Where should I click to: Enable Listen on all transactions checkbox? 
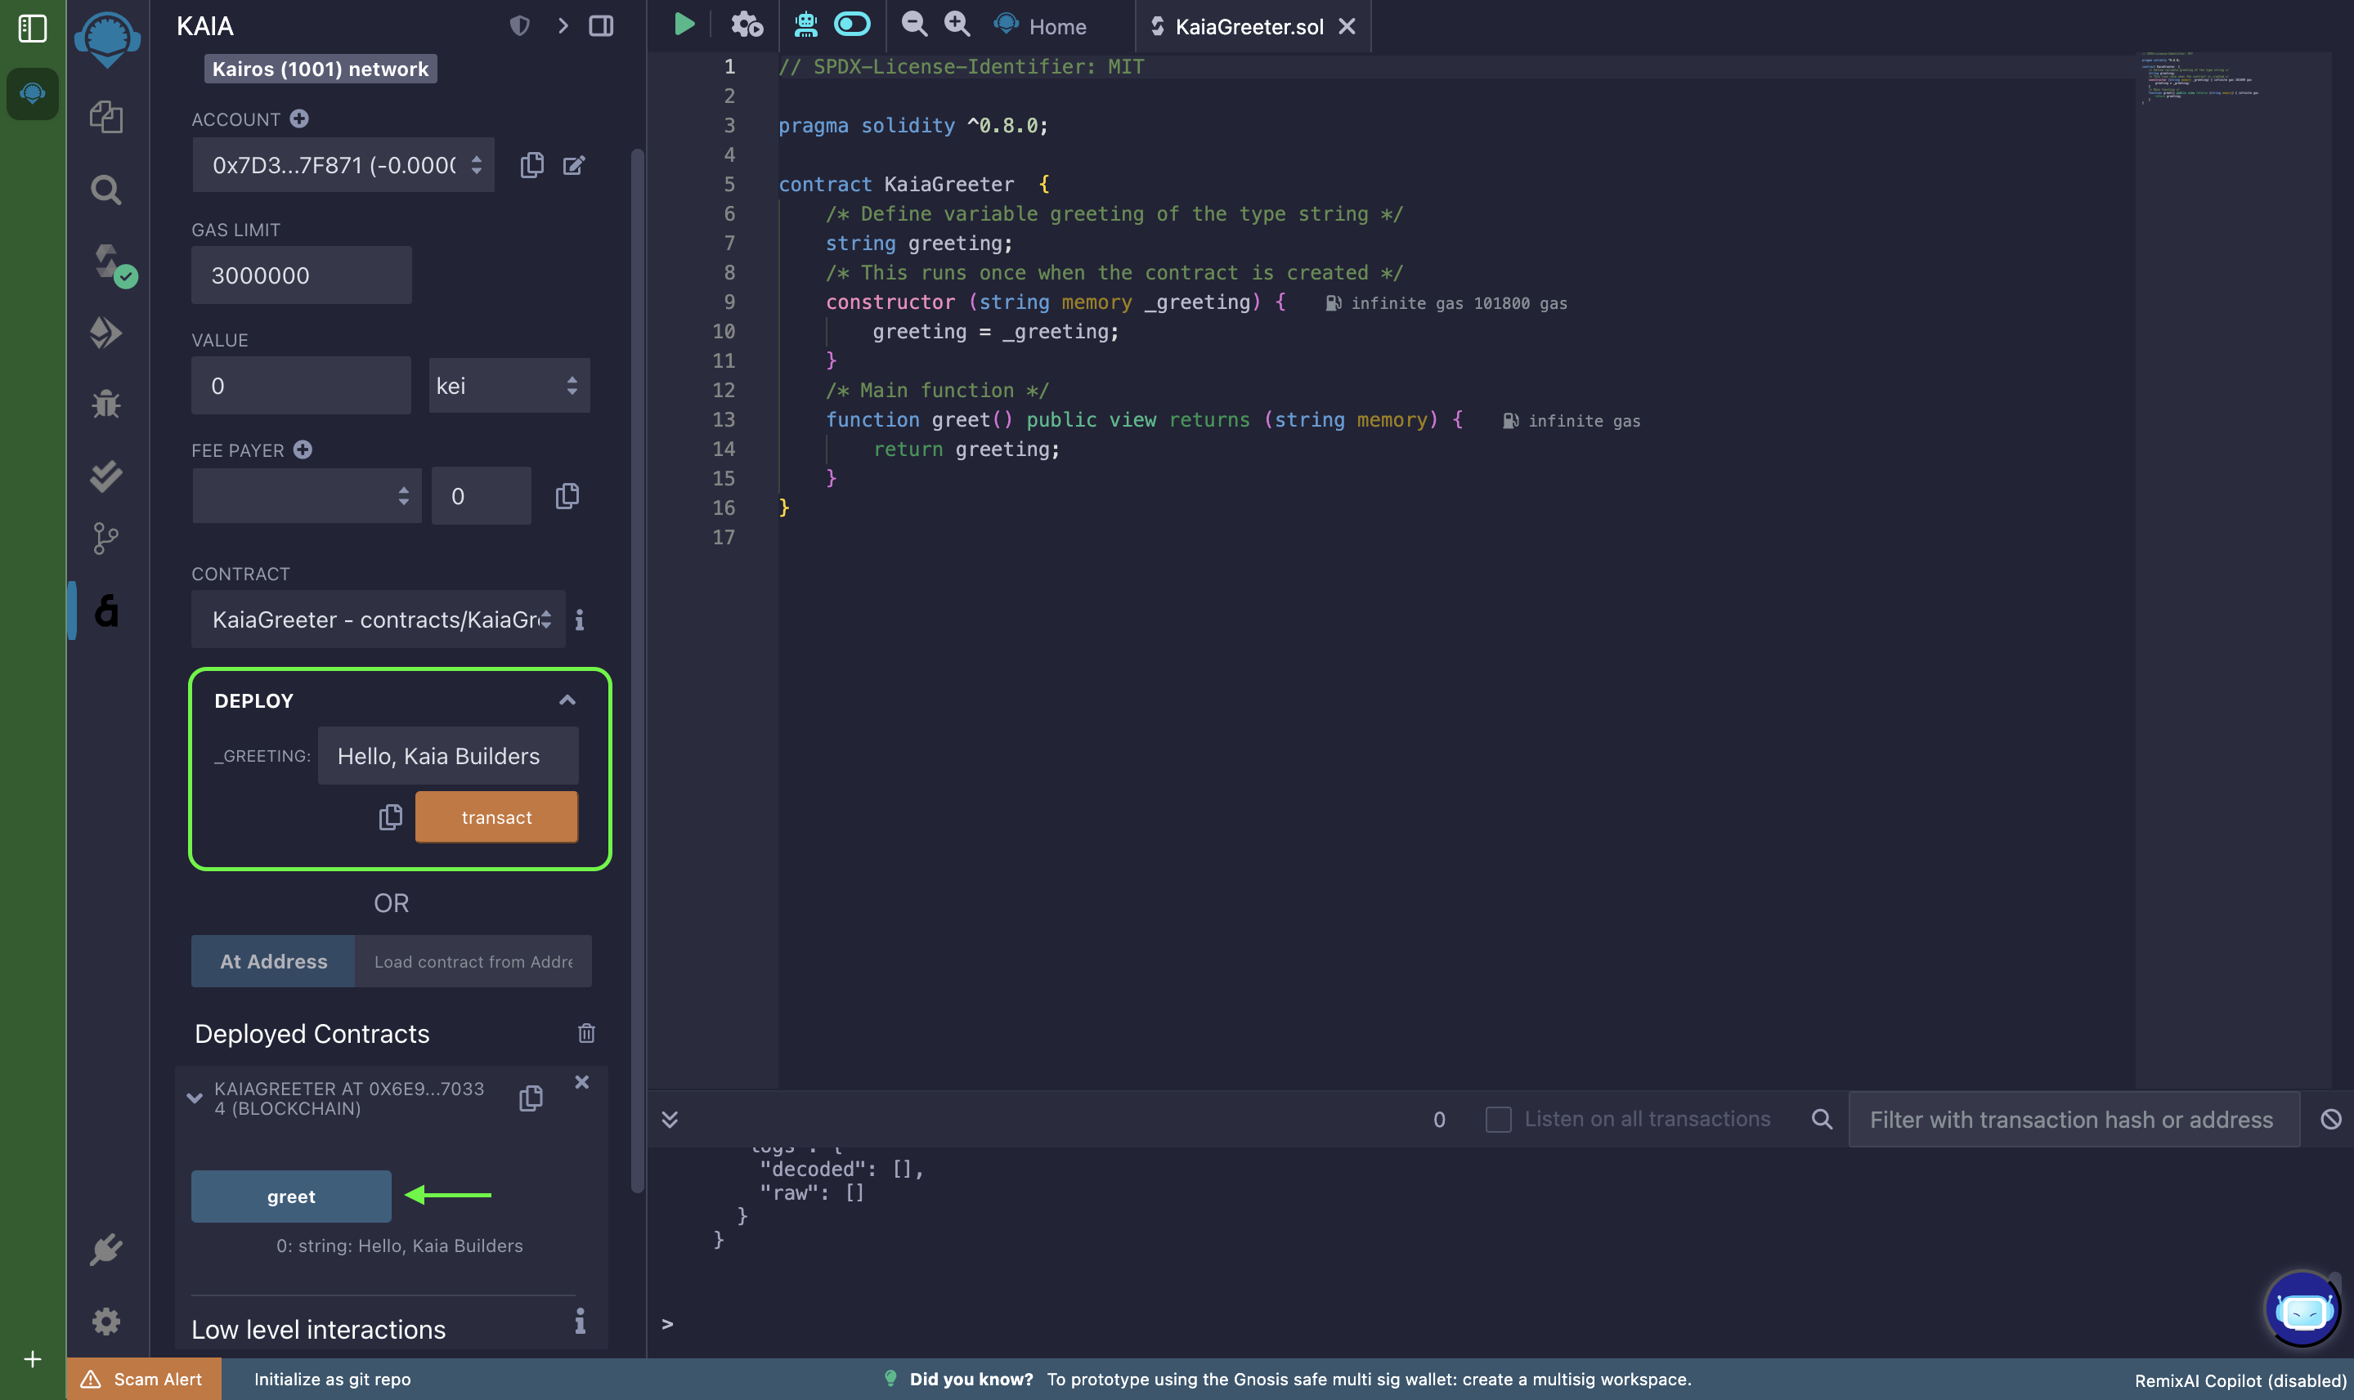pyautogui.click(x=1498, y=1119)
